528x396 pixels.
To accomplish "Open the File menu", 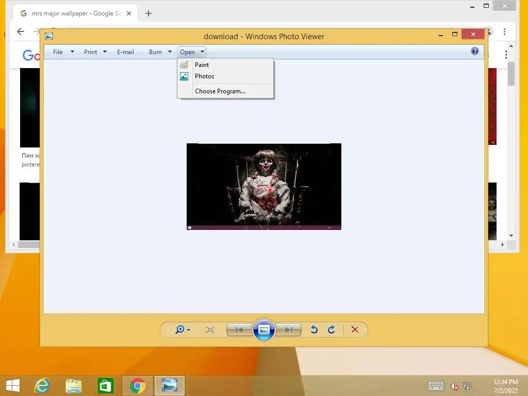I will pyautogui.click(x=58, y=52).
